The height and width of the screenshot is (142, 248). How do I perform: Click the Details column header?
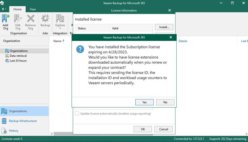coord(183,41)
